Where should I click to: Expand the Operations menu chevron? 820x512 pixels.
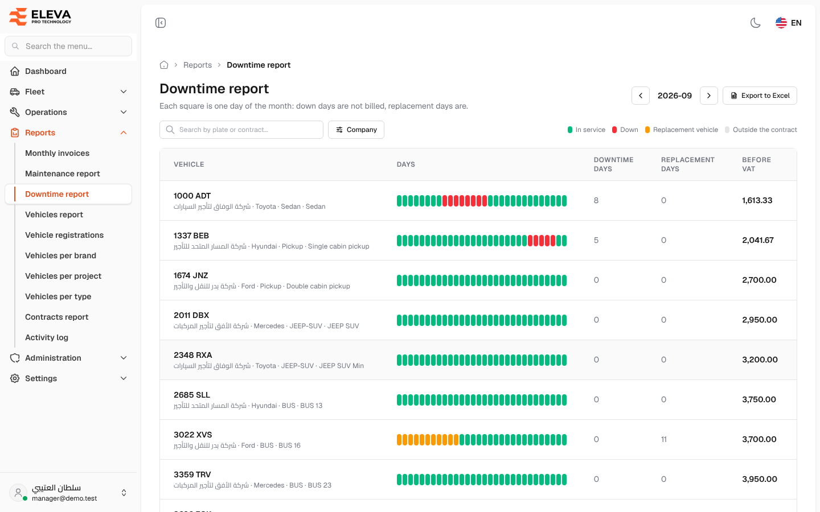tap(124, 112)
